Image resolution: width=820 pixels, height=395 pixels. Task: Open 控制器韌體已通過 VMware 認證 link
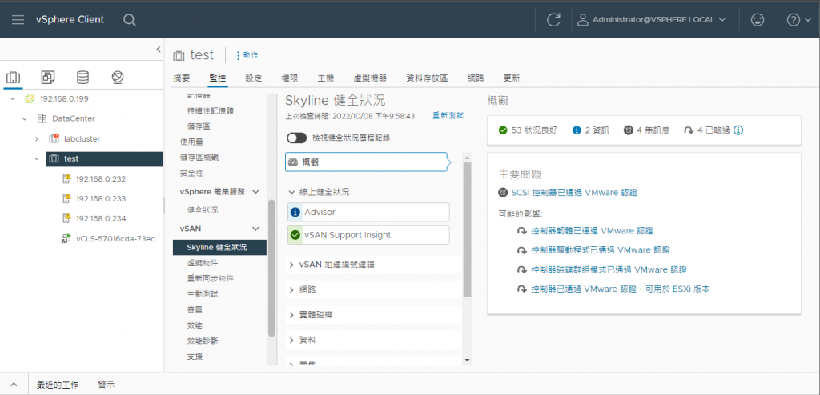pos(592,230)
